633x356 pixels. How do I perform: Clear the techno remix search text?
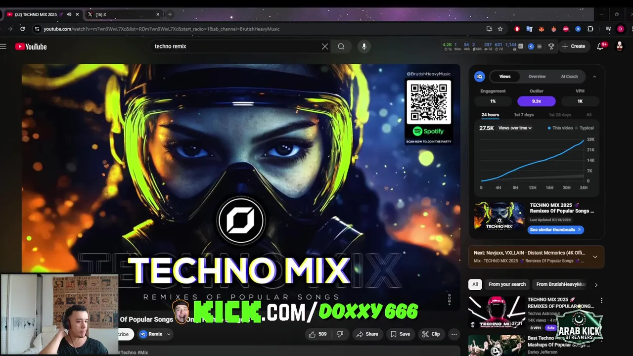click(x=325, y=46)
